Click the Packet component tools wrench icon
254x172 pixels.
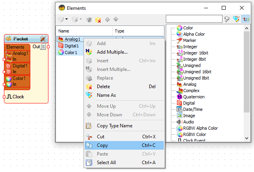43,39
